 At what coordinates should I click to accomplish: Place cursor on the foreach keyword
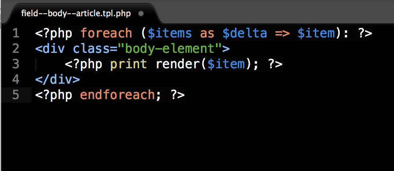106,33
